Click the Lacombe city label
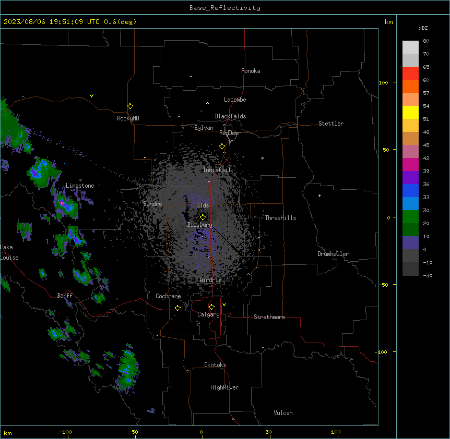 click(x=235, y=100)
